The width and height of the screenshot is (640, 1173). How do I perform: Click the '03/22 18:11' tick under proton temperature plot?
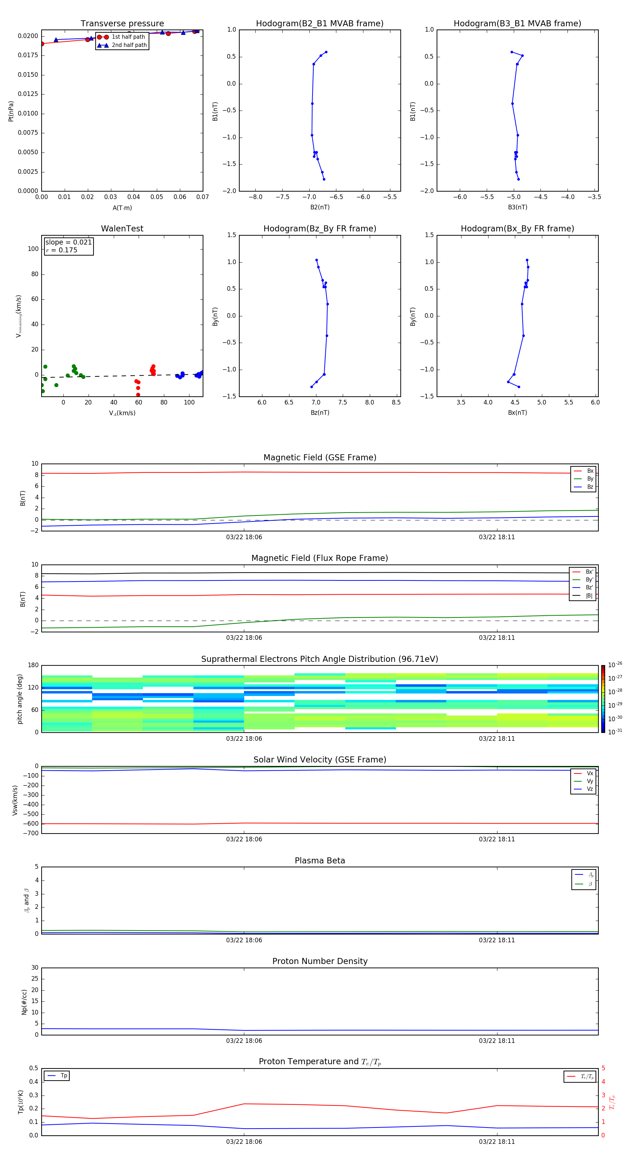click(497, 1142)
